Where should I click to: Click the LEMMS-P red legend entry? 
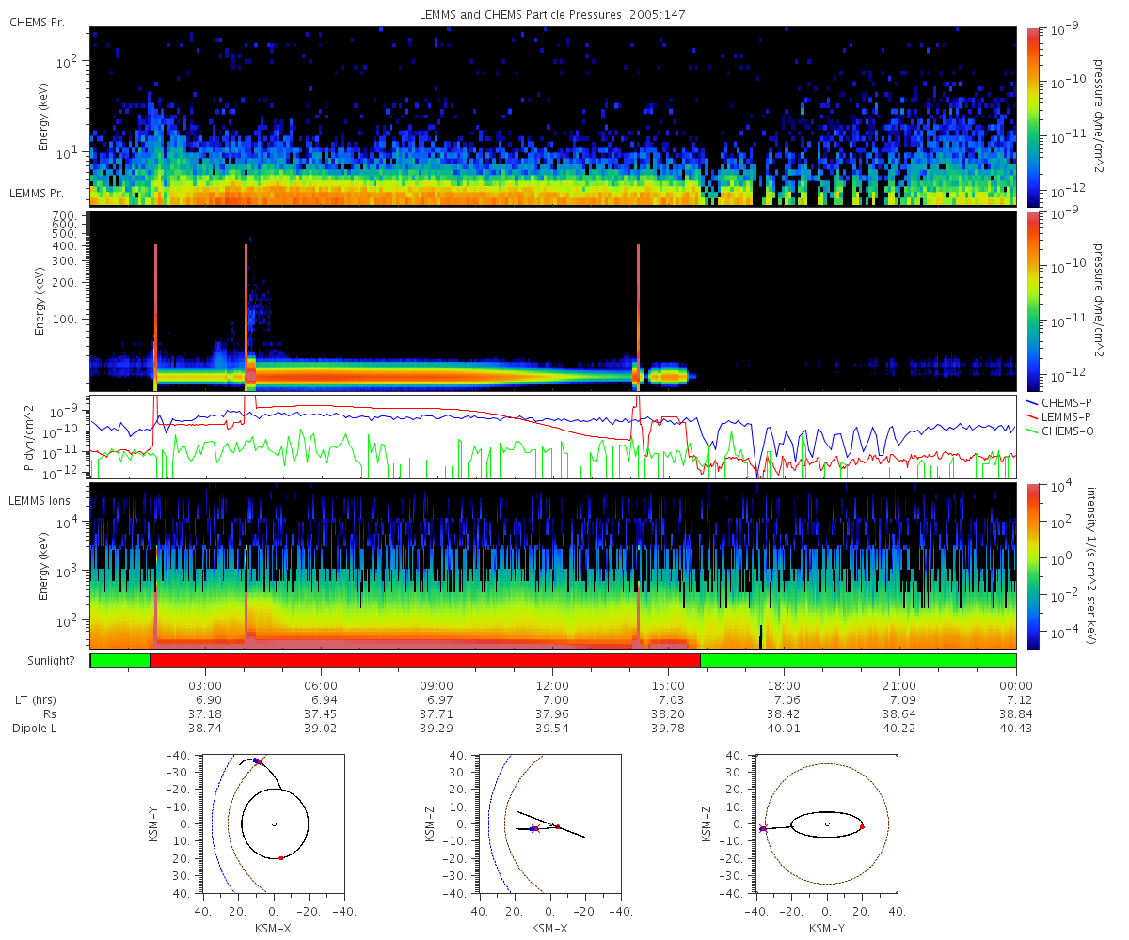pos(1057,415)
